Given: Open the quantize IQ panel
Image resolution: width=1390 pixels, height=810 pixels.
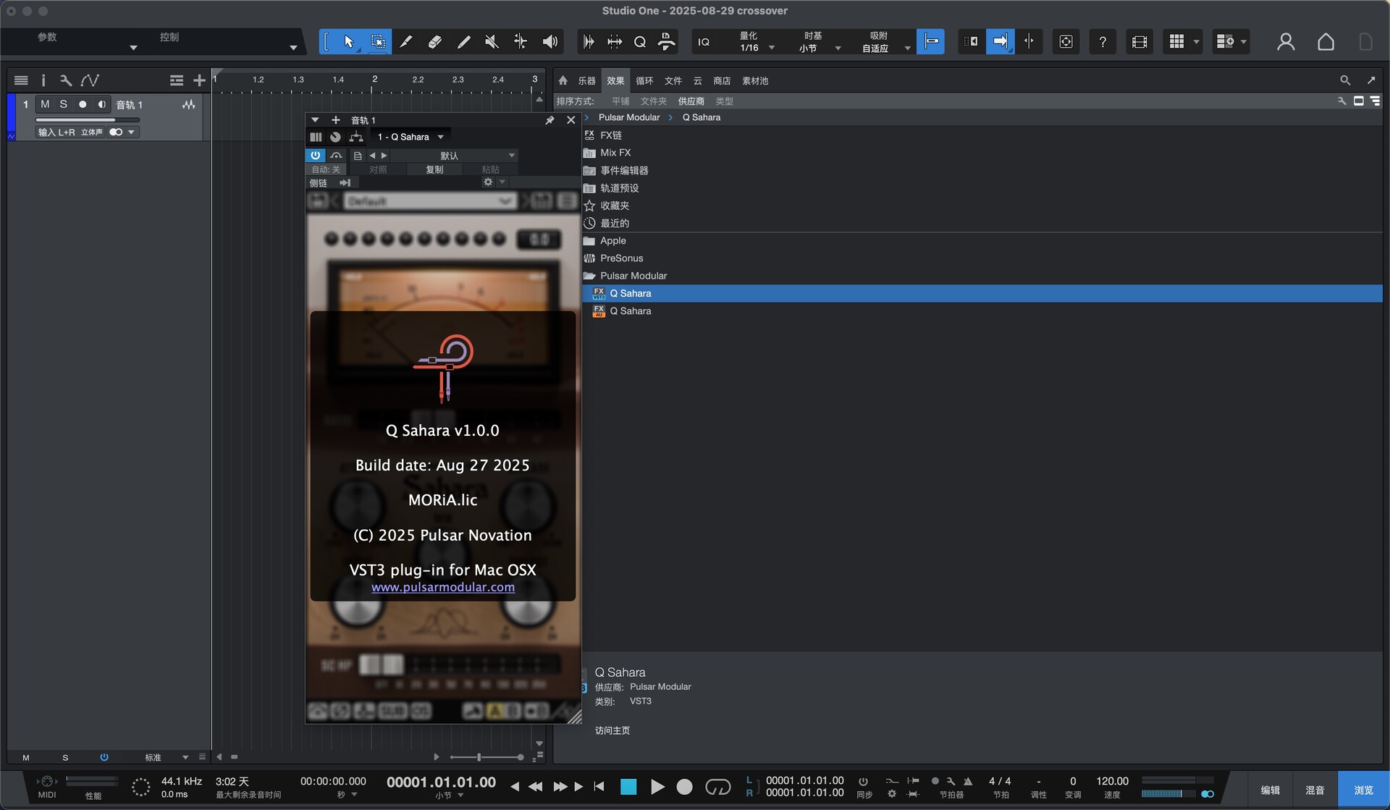Looking at the screenshot, I should point(704,42).
